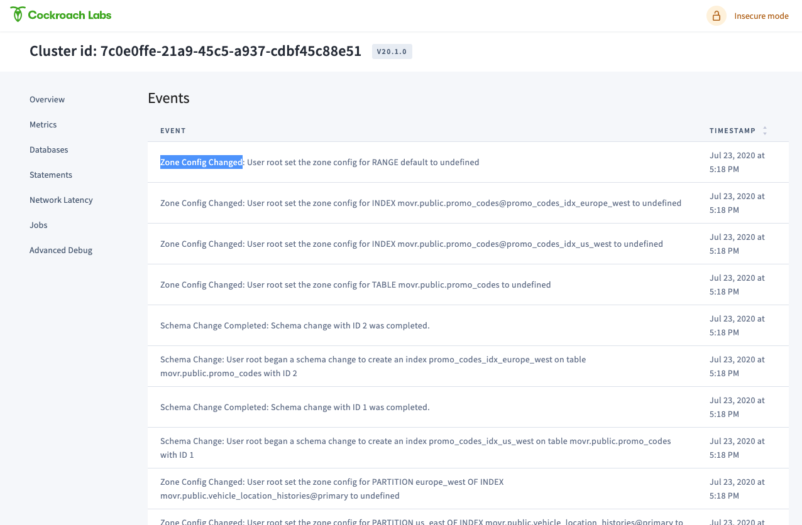Click the cluster id heading
The height and width of the screenshot is (525, 802).
click(x=195, y=51)
